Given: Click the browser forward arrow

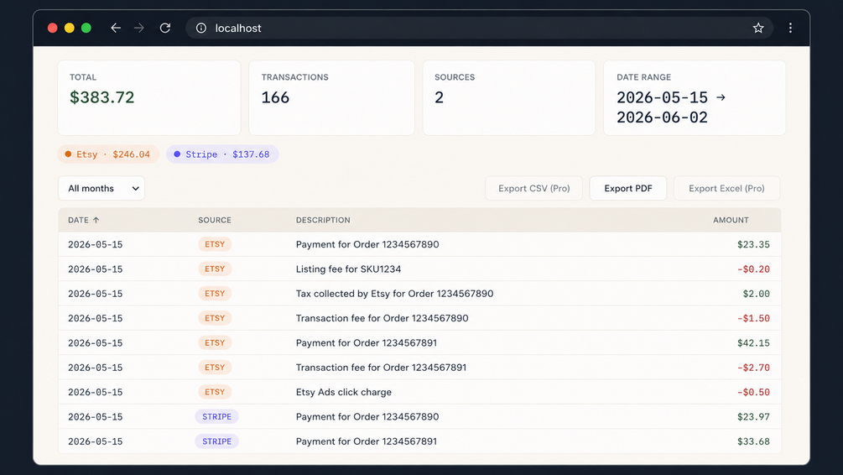Looking at the screenshot, I should tap(139, 28).
